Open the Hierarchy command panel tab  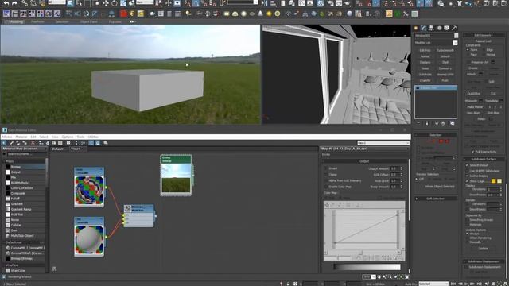(431, 29)
